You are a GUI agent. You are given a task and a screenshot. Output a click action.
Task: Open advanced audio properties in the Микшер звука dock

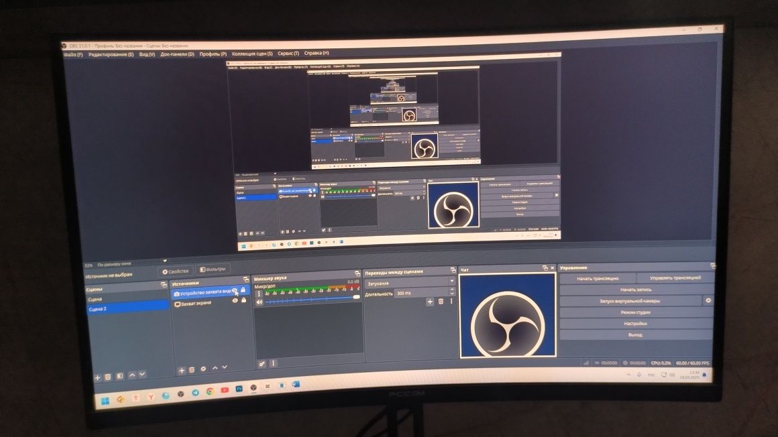[x=262, y=364]
